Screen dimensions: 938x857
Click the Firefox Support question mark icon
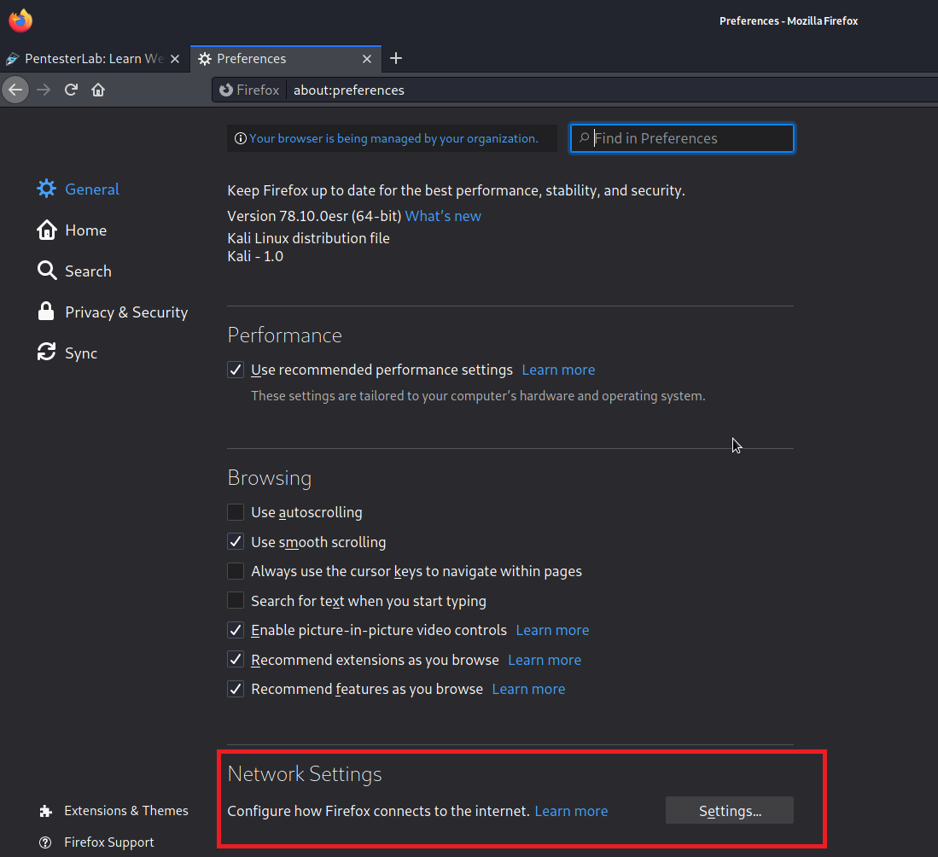pos(45,842)
